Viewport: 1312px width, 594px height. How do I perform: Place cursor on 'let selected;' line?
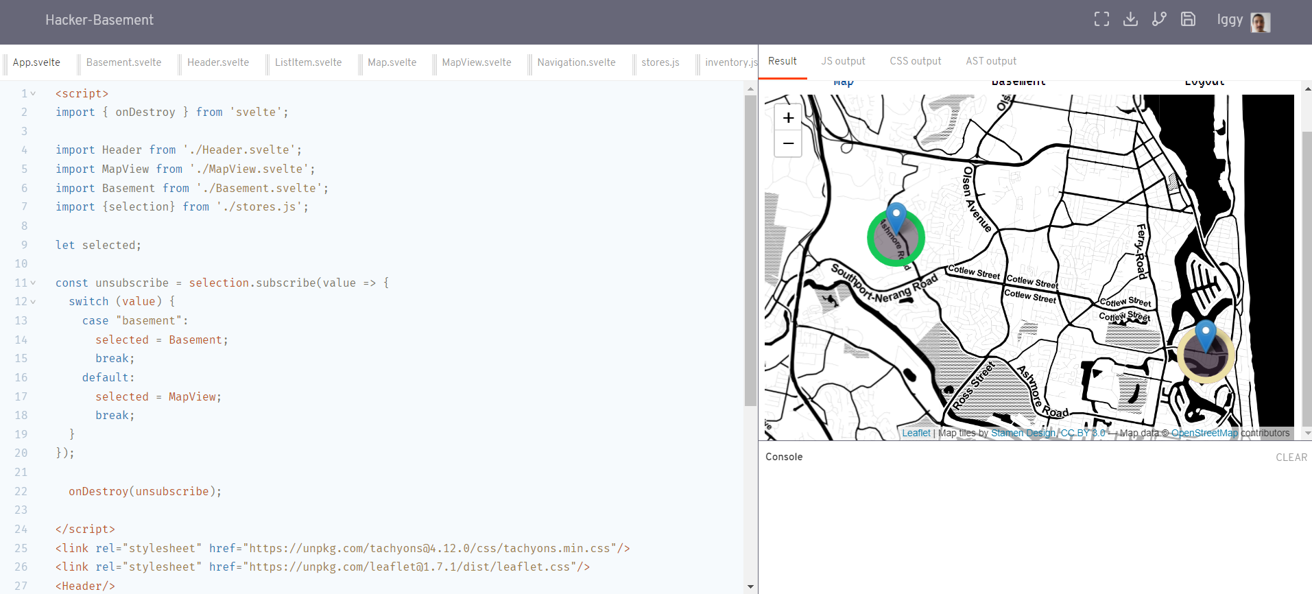click(x=98, y=245)
